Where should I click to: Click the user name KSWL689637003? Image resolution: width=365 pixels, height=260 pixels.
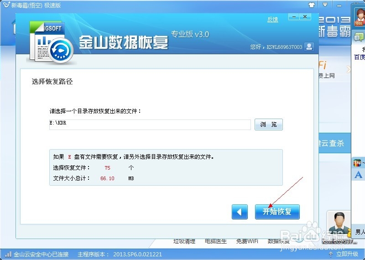click(284, 47)
